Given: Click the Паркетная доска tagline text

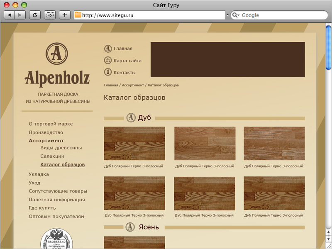Looking at the screenshot, I should 58,95.
